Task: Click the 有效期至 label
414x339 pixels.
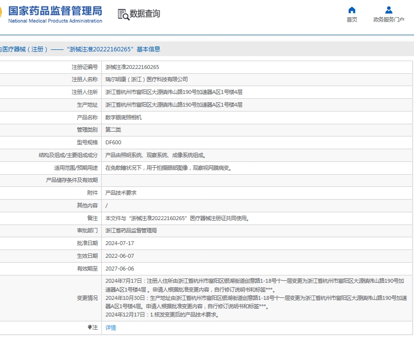Action: [87, 269]
